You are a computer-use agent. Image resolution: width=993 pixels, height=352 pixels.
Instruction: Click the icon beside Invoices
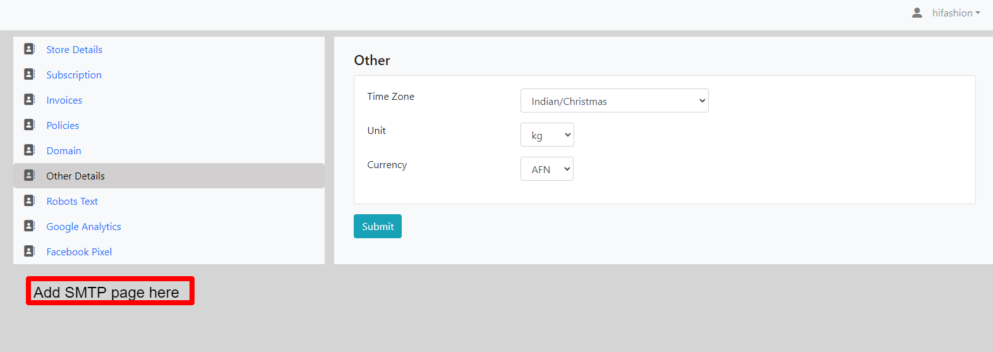pyautogui.click(x=30, y=99)
